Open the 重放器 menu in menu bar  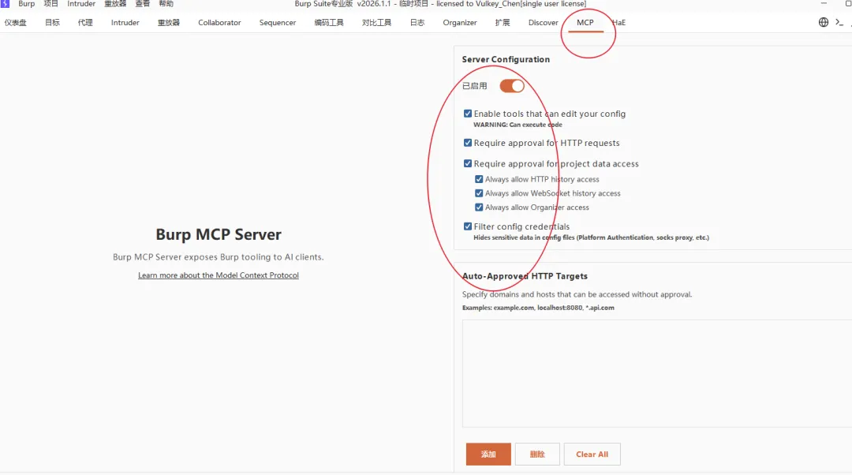tap(115, 4)
